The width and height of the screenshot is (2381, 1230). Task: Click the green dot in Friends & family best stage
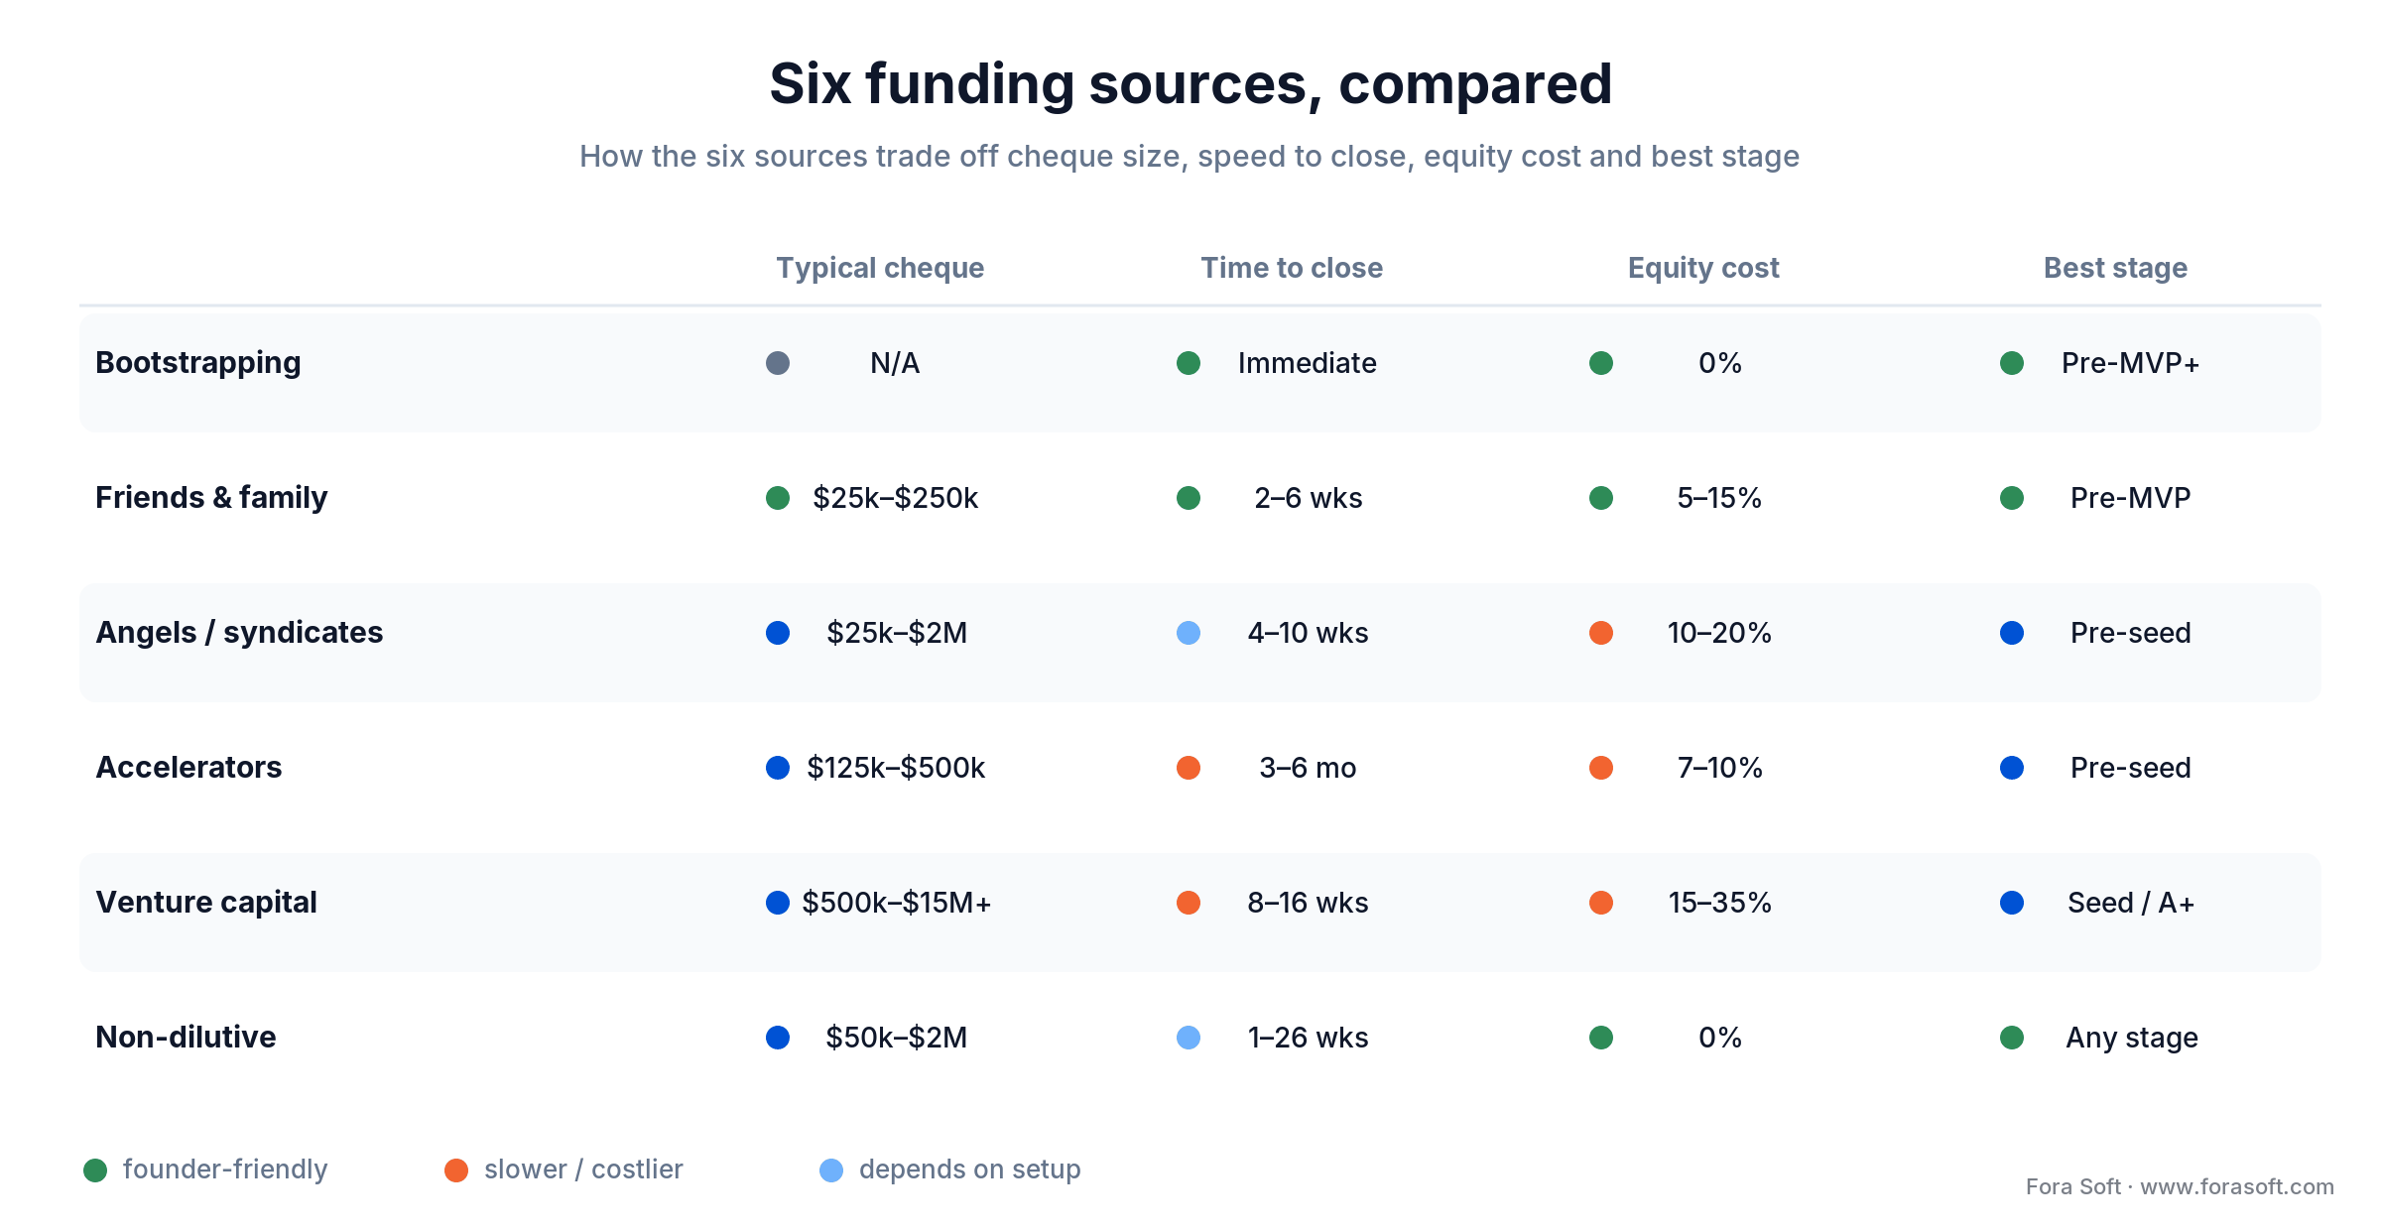pos(2012,498)
